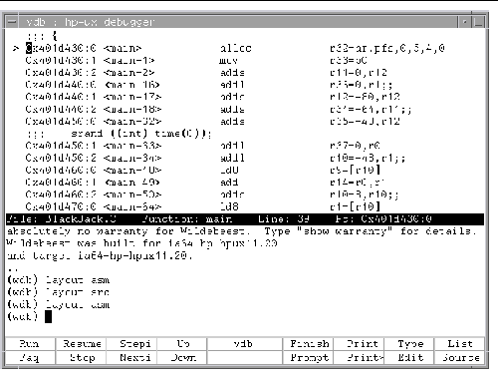Viewport: 498px width, 381px height.
Task: Click the Faq button
Action: [30, 358]
